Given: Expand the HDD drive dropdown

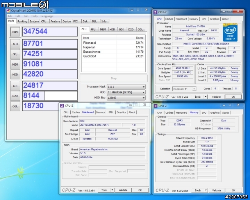Looking at the screenshot, I should (x=126, y=92).
